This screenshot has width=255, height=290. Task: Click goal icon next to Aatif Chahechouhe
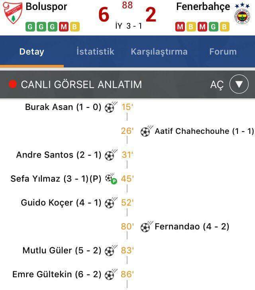coord(147,131)
